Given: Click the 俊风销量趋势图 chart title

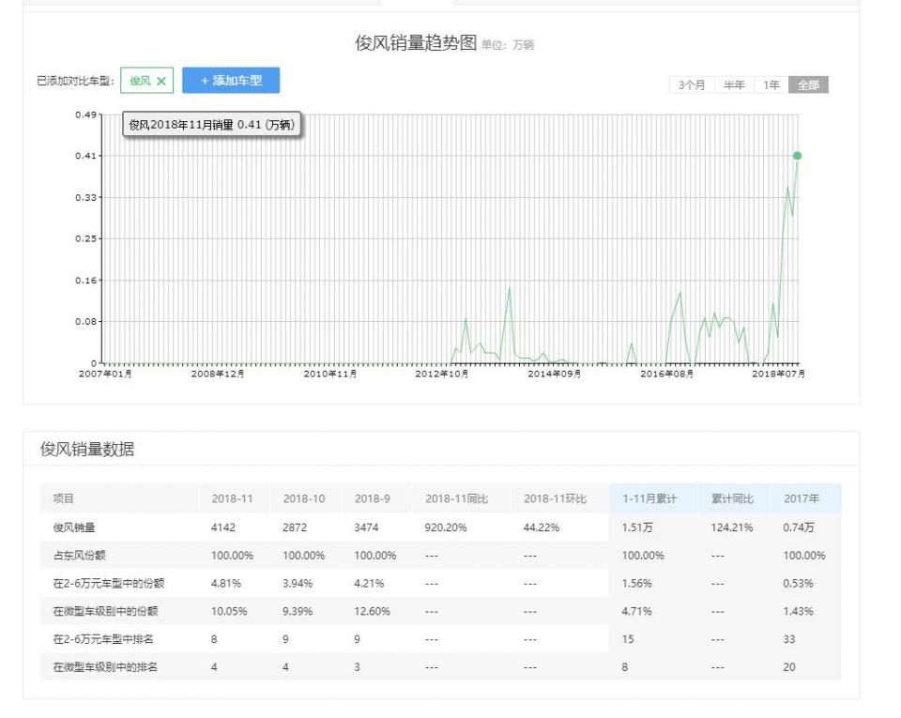Looking at the screenshot, I should [416, 42].
